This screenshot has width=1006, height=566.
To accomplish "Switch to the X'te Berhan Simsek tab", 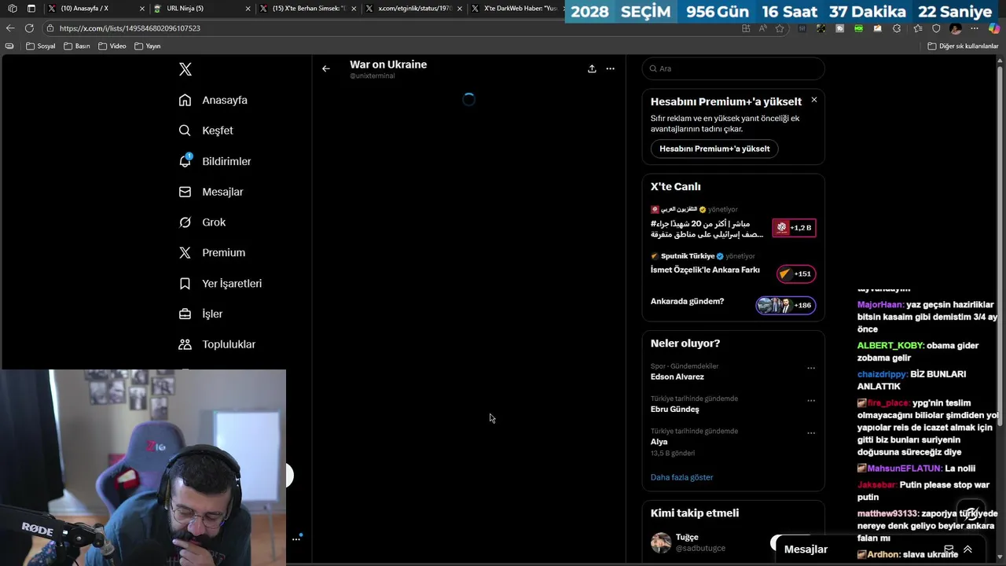I will coord(307,8).
